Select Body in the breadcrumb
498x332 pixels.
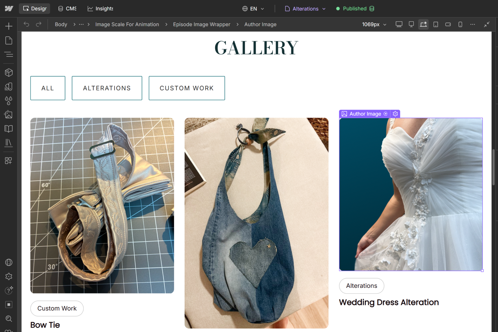coord(61,24)
